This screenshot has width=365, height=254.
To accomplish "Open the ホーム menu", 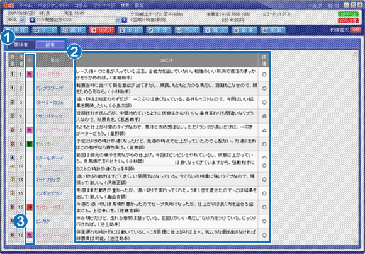I will point(25,5).
